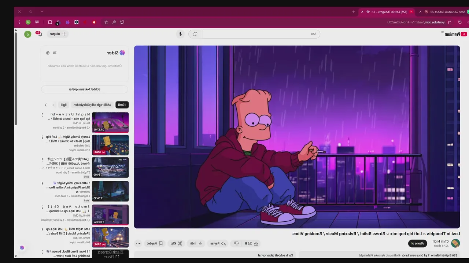Click the İndir download button
Image resolution: width=469 pixels, height=263 pixels.
(196, 243)
